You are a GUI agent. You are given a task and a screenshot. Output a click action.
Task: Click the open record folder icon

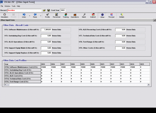pos(44,10)
